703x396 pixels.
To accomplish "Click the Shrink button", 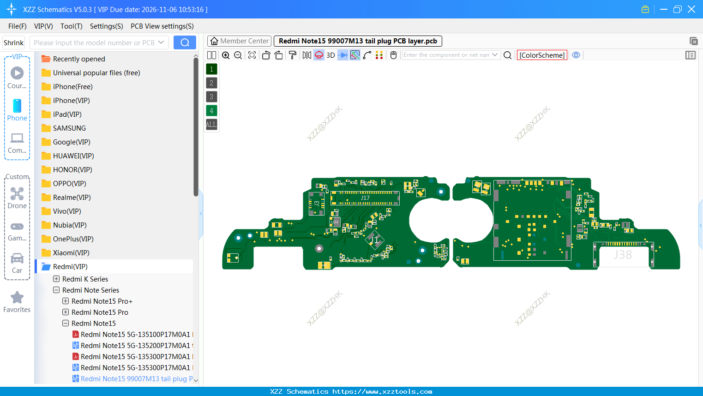I will (13, 42).
